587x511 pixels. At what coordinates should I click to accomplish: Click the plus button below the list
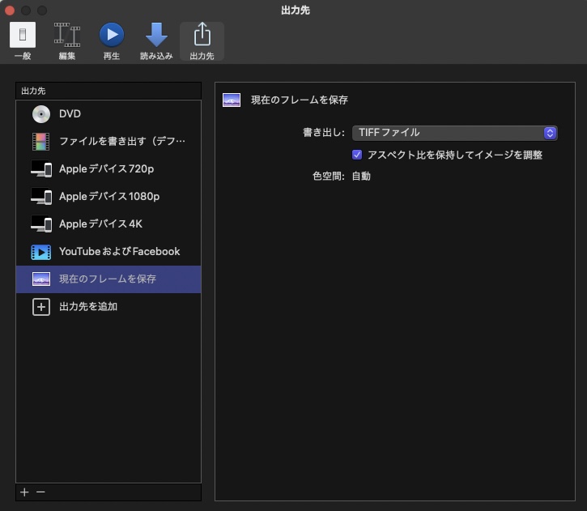24,492
